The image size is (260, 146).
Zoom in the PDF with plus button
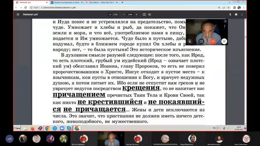click(136, 15)
